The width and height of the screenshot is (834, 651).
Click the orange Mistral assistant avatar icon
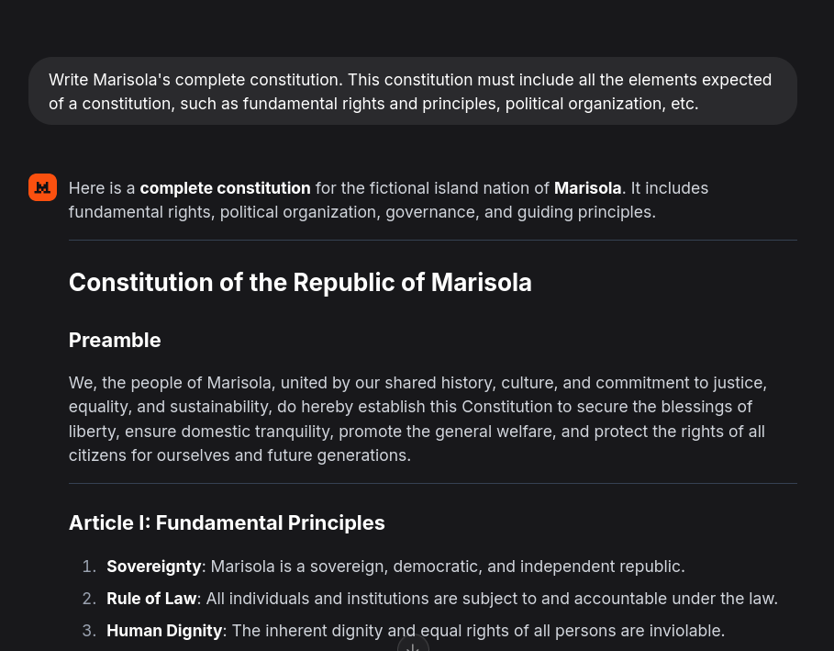click(42, 187)
